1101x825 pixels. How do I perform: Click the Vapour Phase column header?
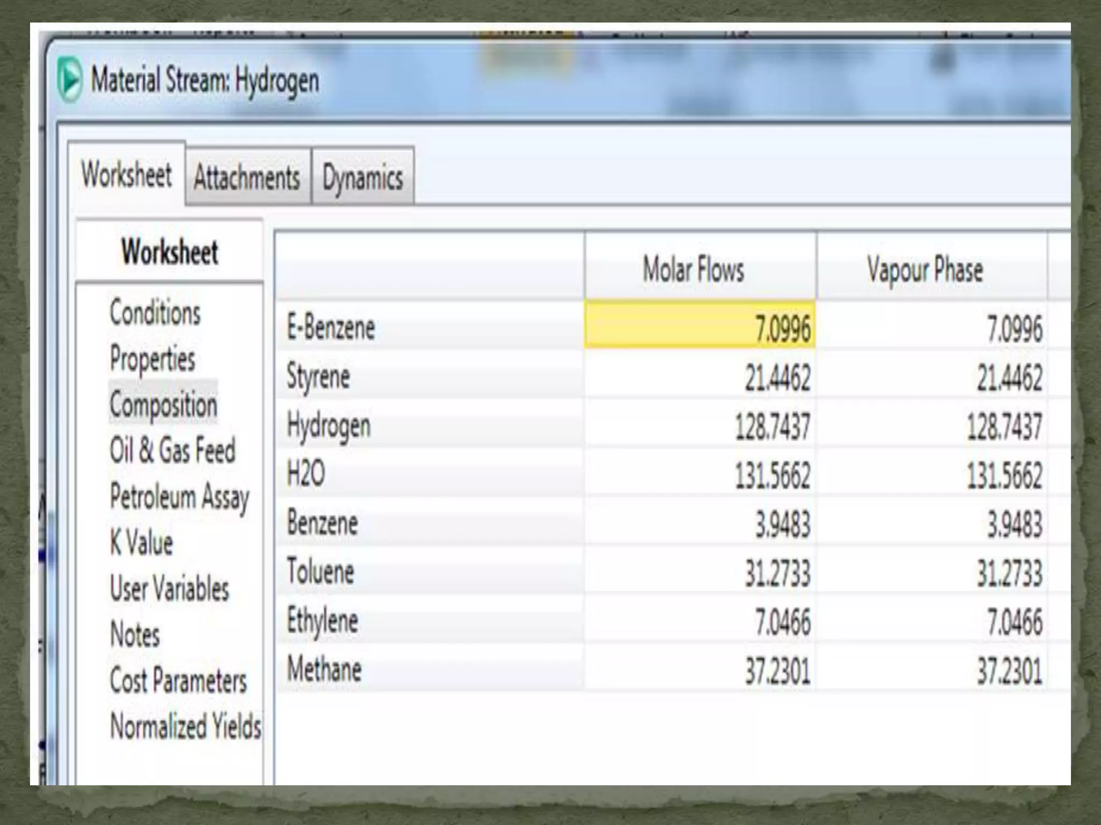tap(925, 269)
